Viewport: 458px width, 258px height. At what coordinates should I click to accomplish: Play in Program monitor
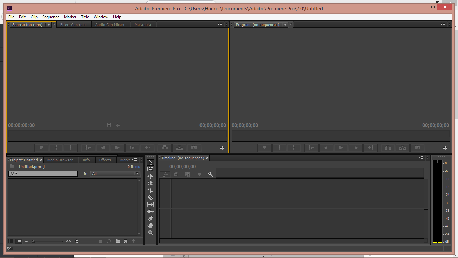(x=341, y=148)
